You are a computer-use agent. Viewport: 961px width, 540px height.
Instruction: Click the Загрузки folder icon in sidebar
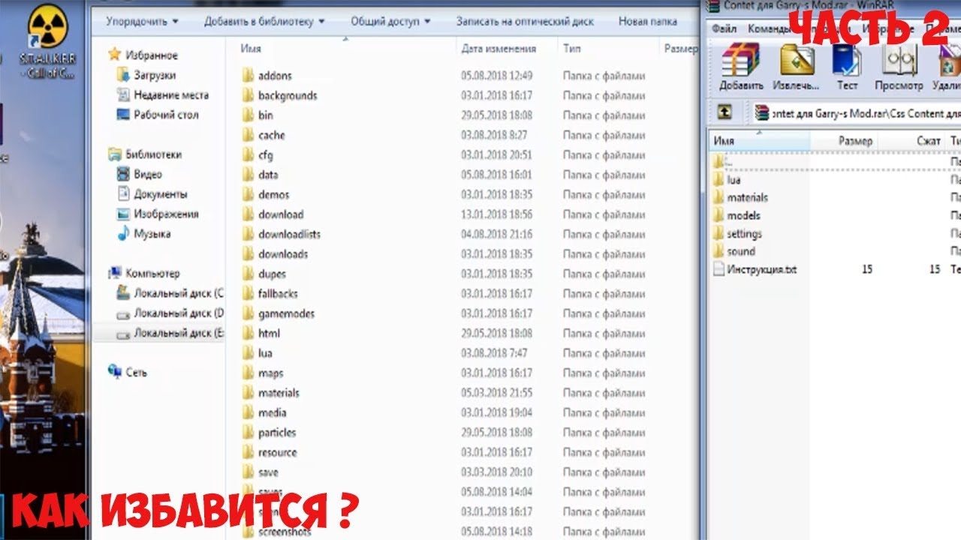click(124, 75)
